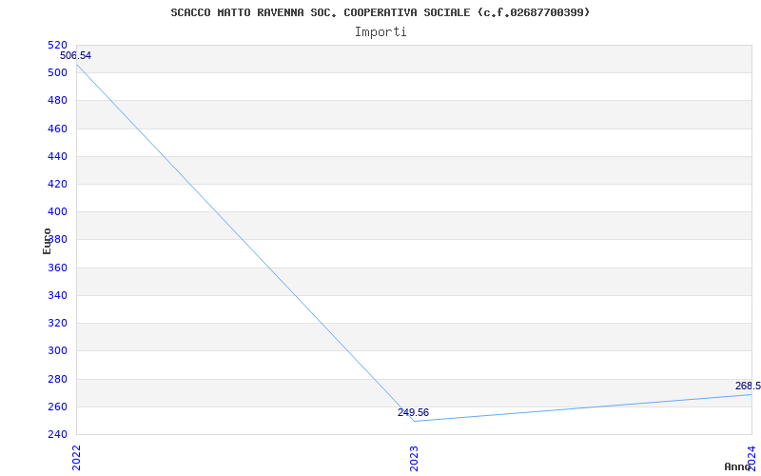Click the Anno x-axis title
The image size is (761, 476).
[737, 466]
